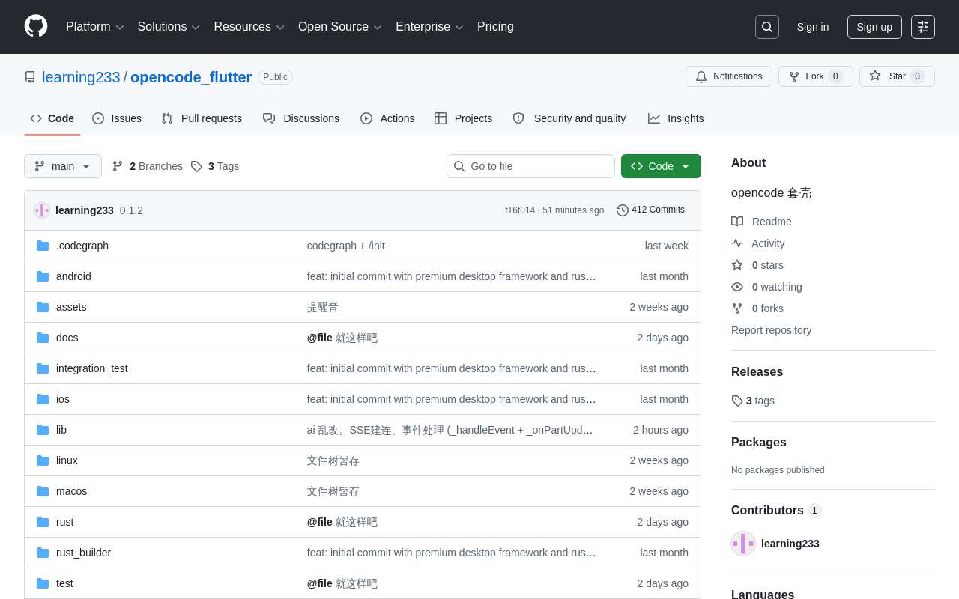This screenshot has height=599, width=959.
Task: Click the stars icon in About
Action: [737, 265]
